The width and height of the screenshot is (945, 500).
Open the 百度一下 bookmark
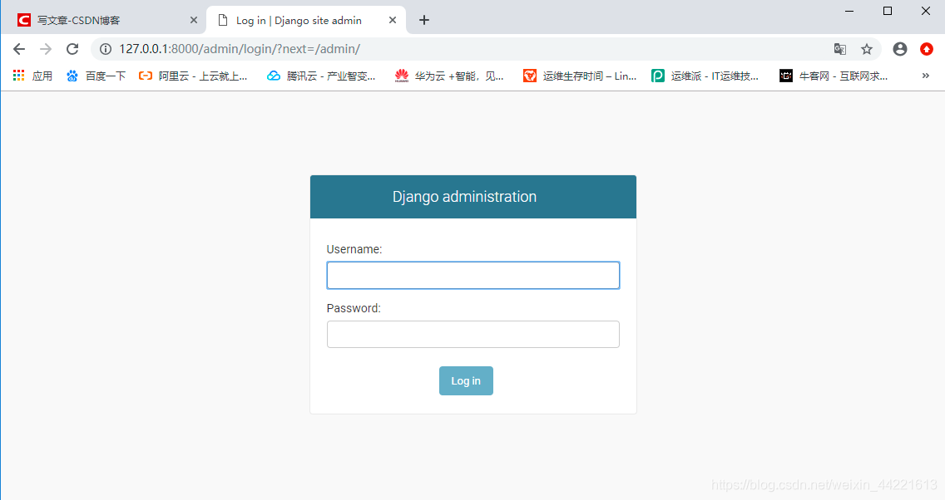tap(96, 76)
